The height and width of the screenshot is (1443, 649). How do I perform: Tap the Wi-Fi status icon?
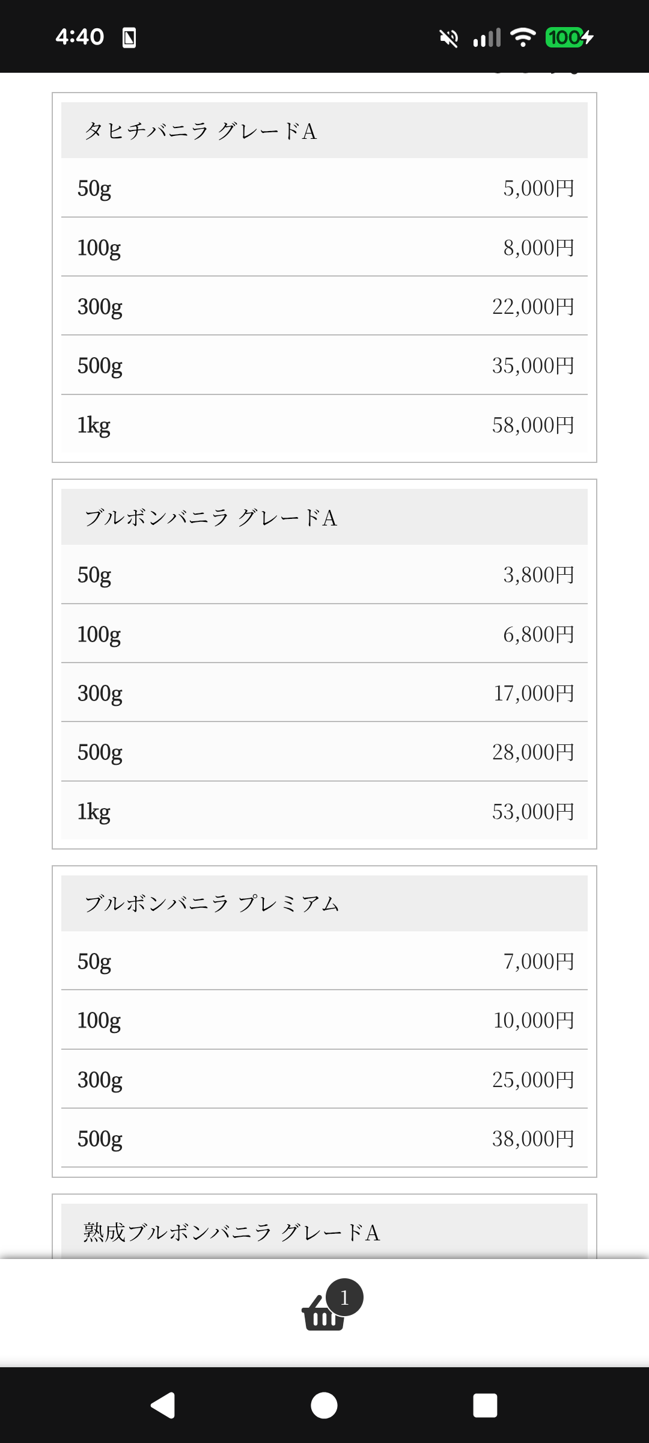[523, 37]
